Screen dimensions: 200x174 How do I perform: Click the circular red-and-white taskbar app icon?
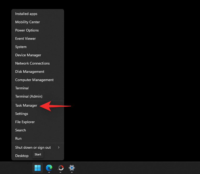tap(60, 168)
